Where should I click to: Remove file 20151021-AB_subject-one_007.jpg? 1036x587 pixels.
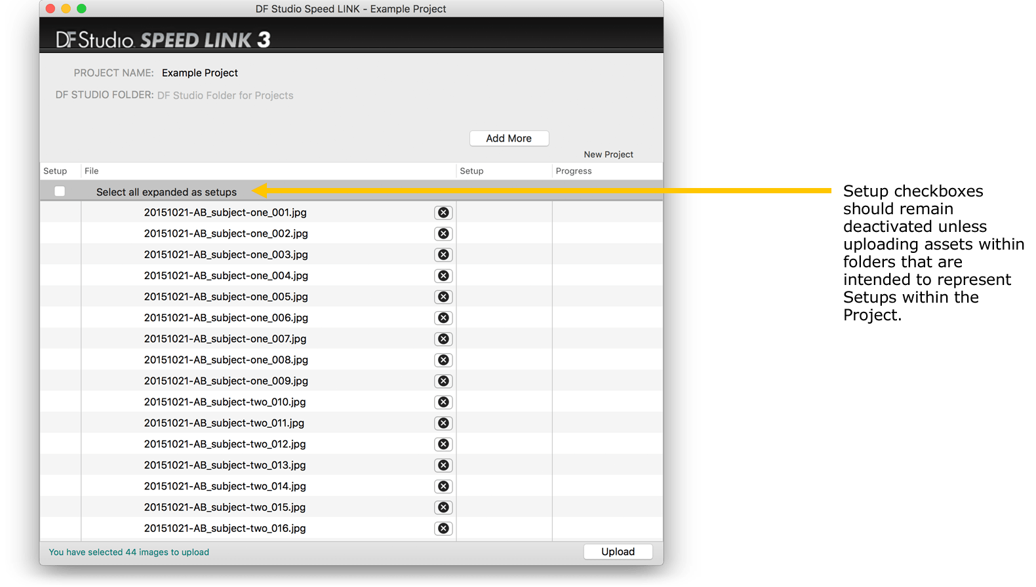(443, 339)
